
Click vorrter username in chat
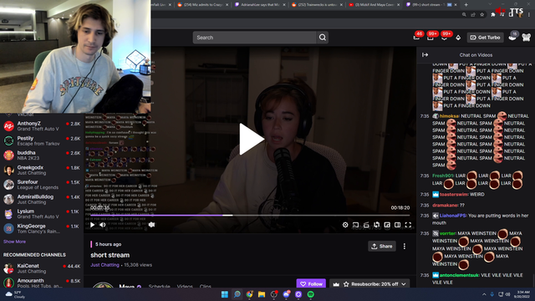click(448, 233)
